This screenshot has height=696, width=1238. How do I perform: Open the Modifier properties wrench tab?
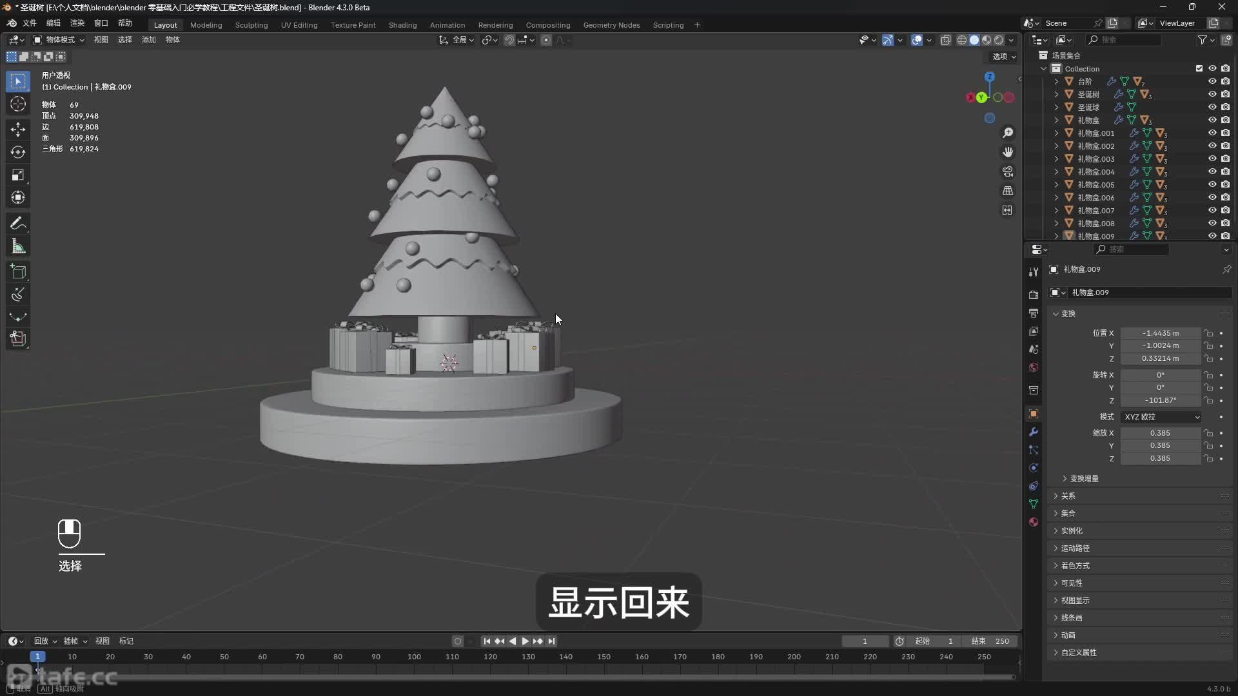point(1034,432)
